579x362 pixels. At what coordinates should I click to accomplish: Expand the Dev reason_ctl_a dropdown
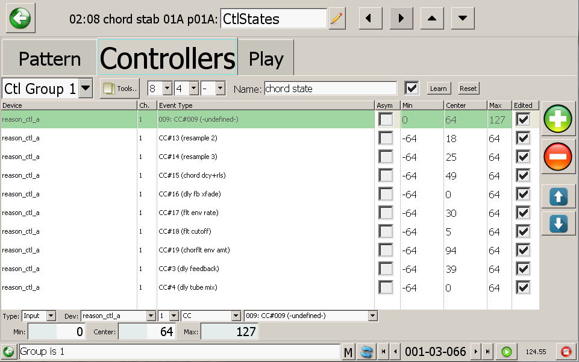tap(151, 316)
